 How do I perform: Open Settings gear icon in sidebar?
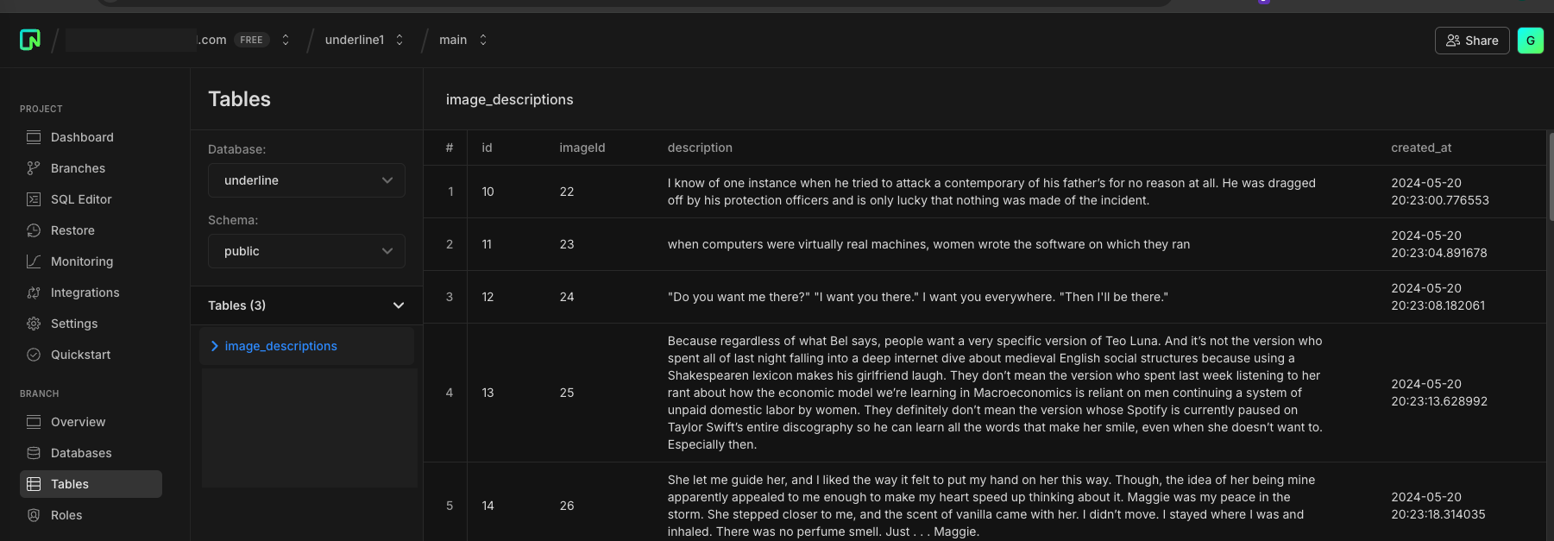click(x=34, y=324)
